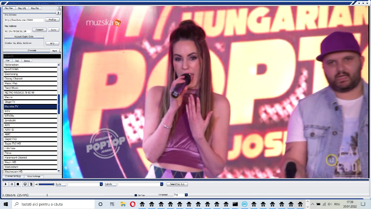Select the Zenebutik channel
Image resolution: width=371 pixels, height=209 pixels.
click(x=30, y=121)
